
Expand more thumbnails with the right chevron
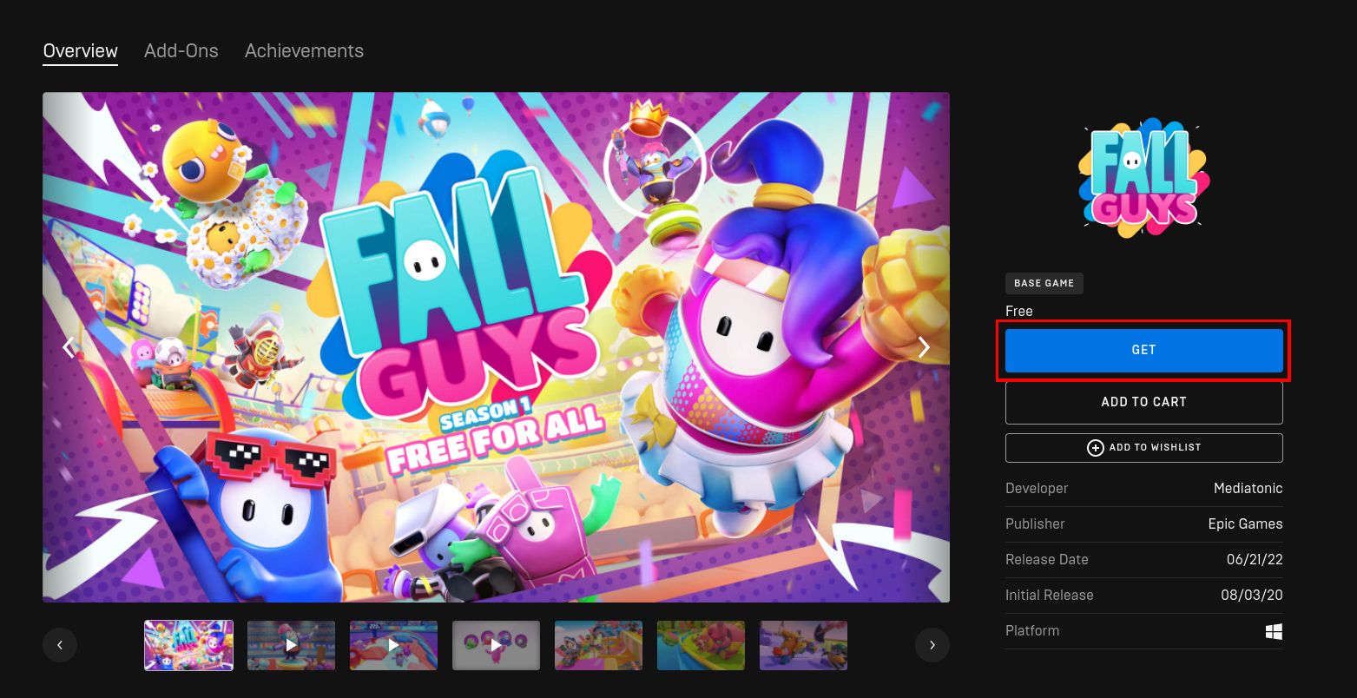(932, 645)
